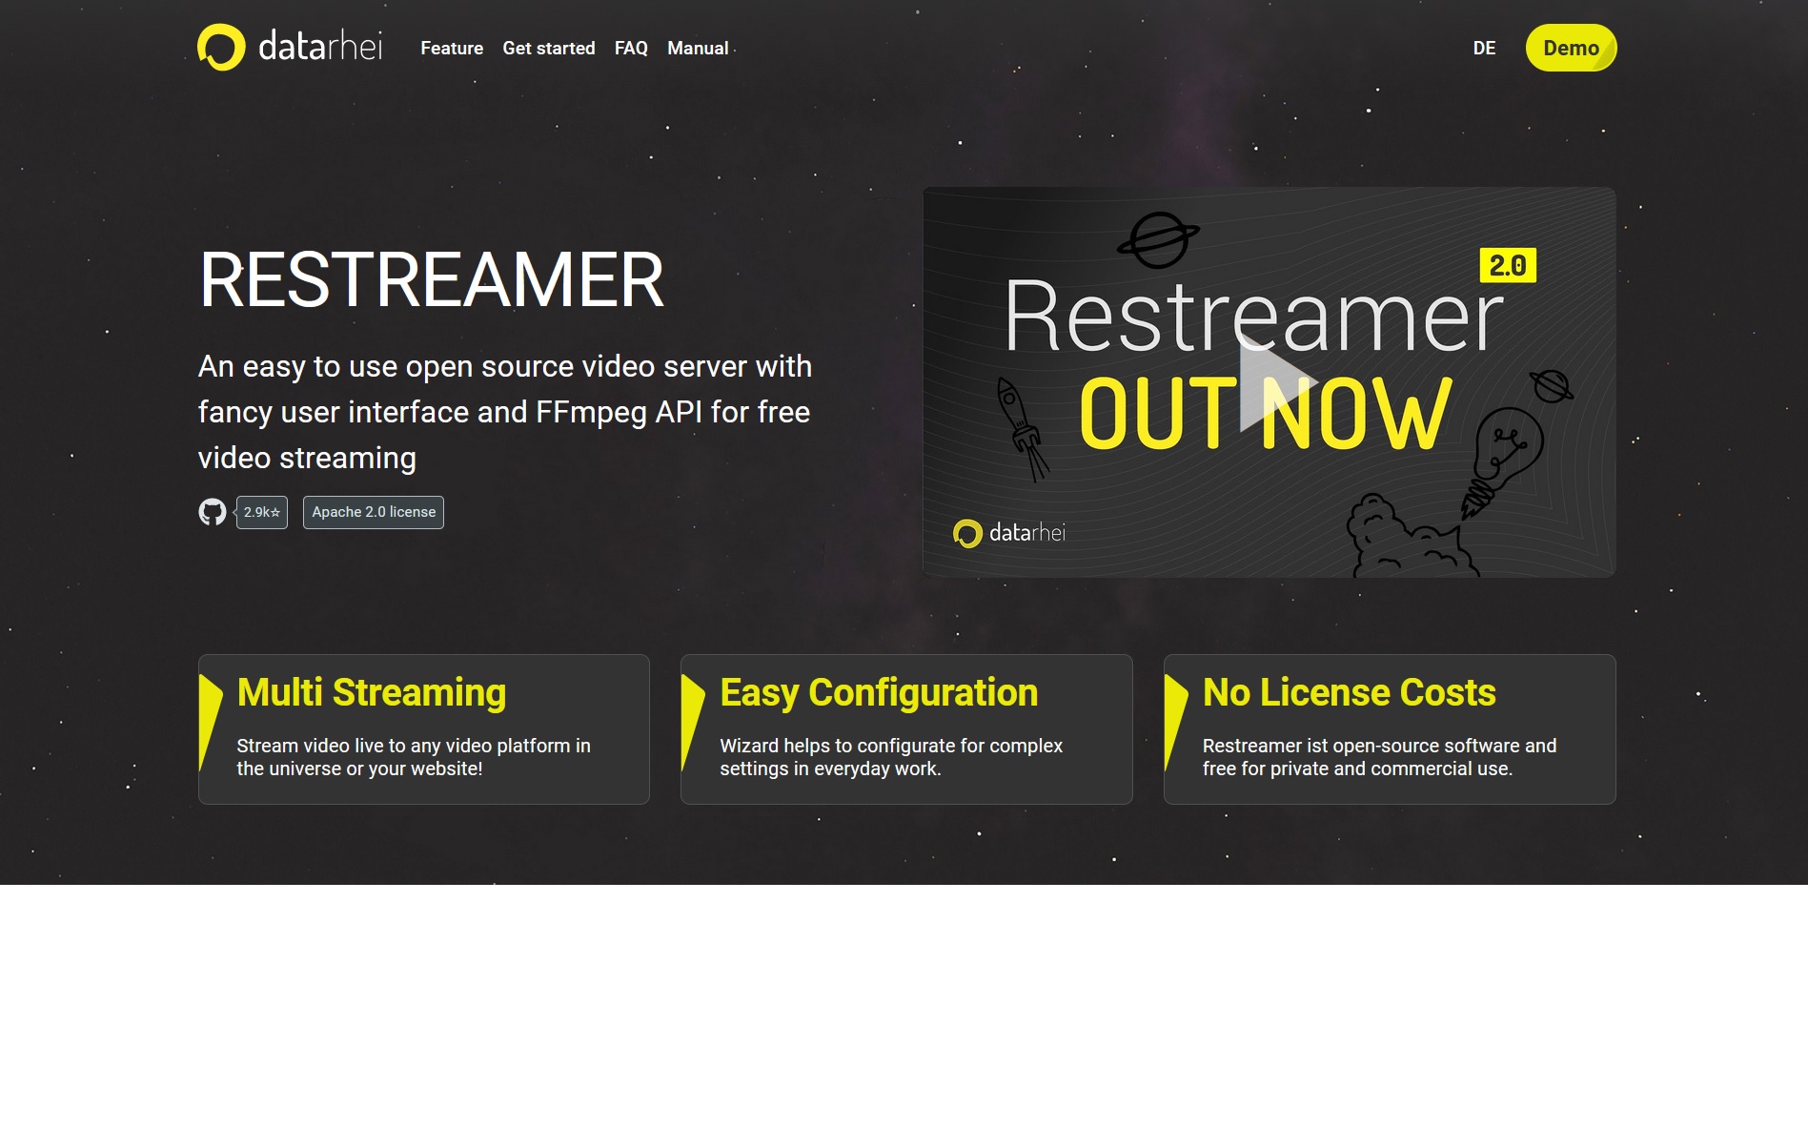
Task: Click the 2.9k stars badge
Action: tap(262, 512)
